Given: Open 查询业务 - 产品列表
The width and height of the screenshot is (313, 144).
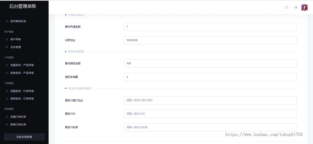Looking at the screenshot, I should pos(22,73).
